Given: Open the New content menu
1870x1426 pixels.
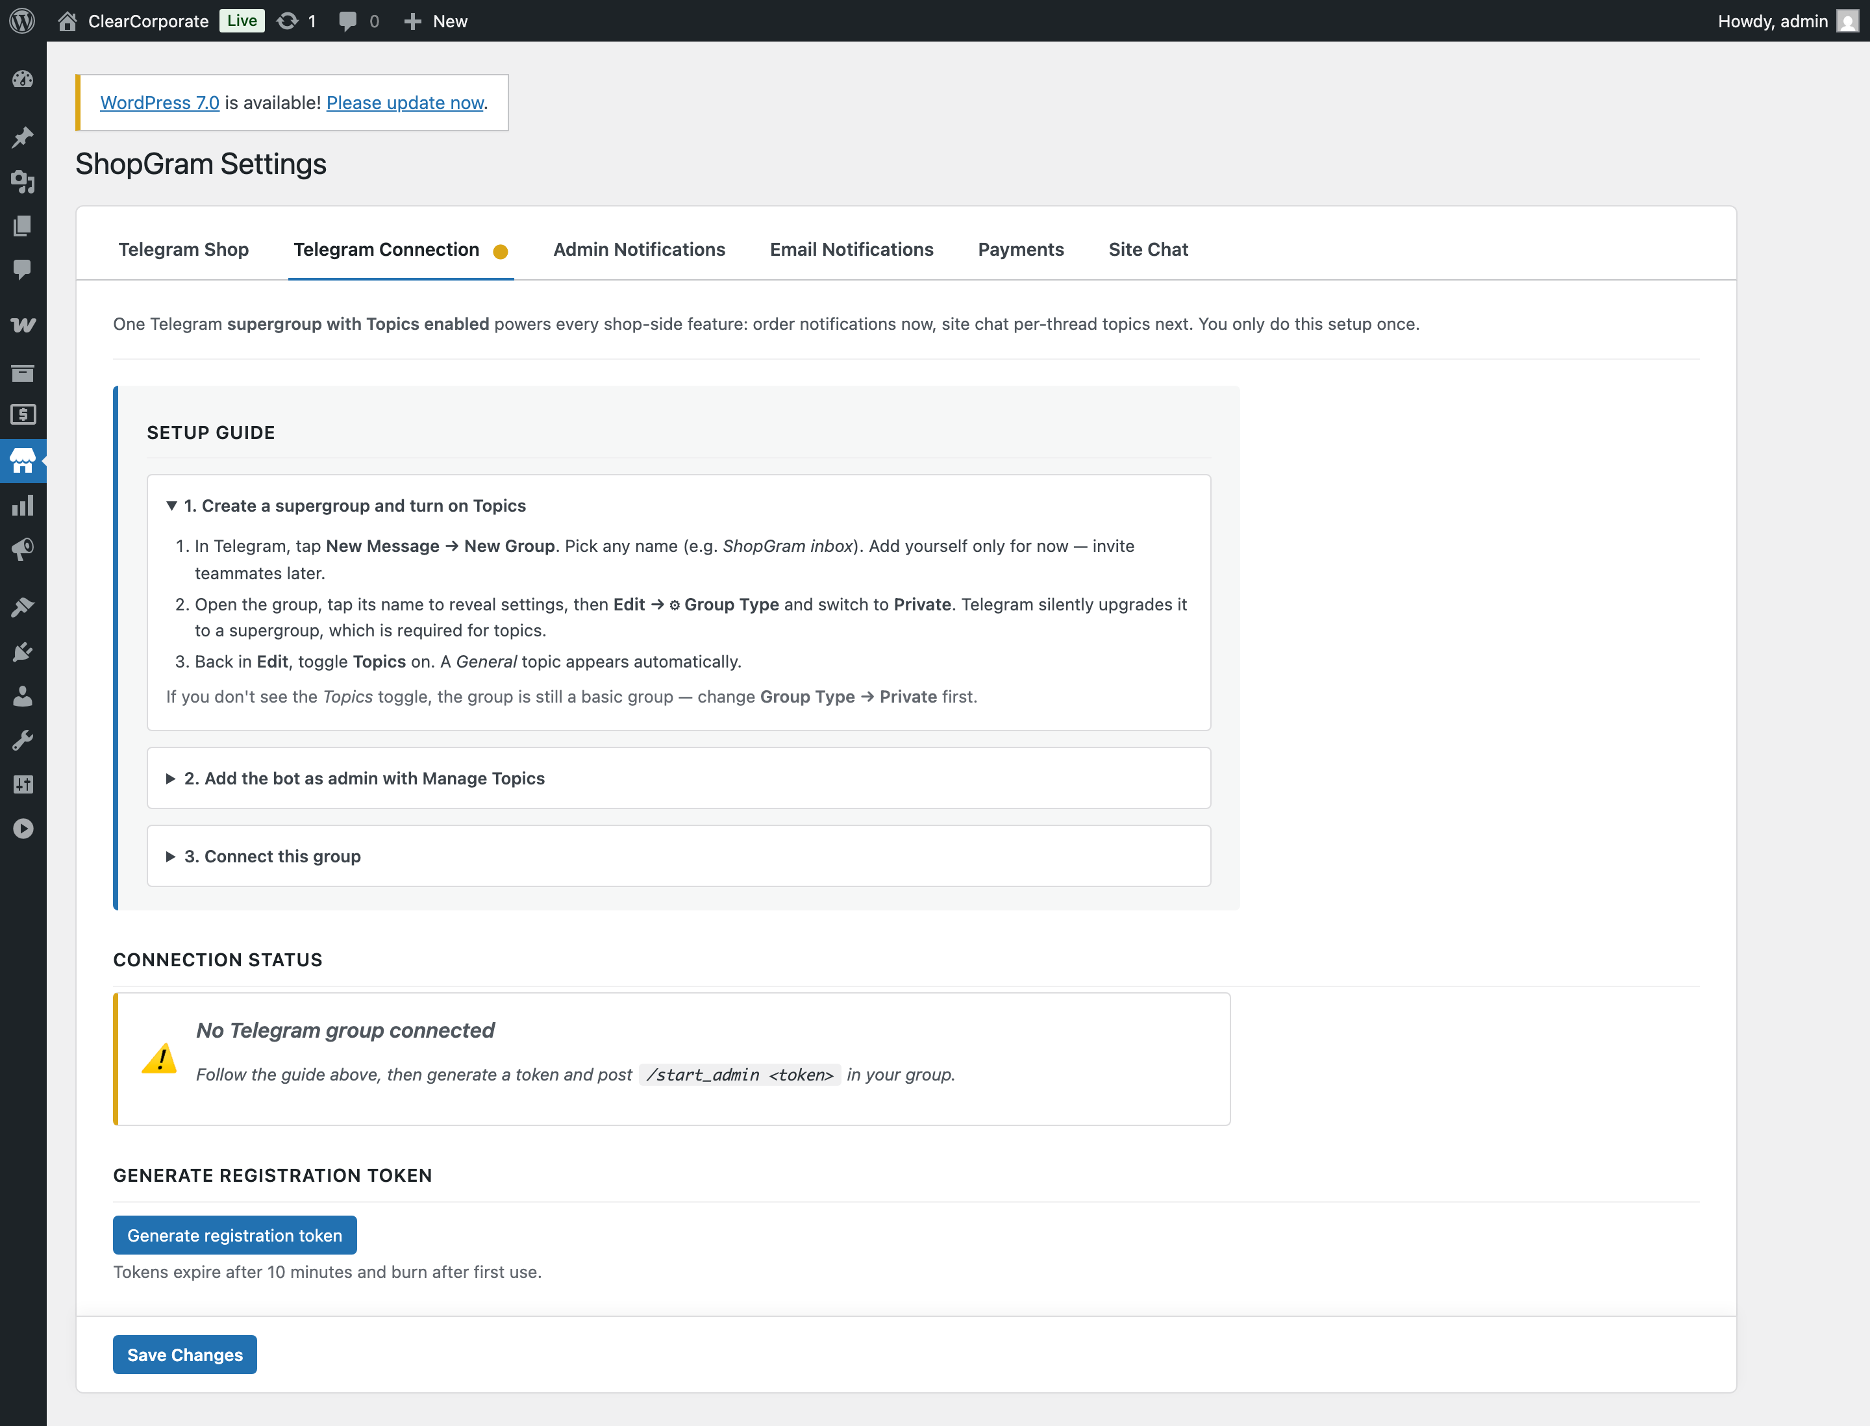Looking at the screenshot, I should (436, 20).
